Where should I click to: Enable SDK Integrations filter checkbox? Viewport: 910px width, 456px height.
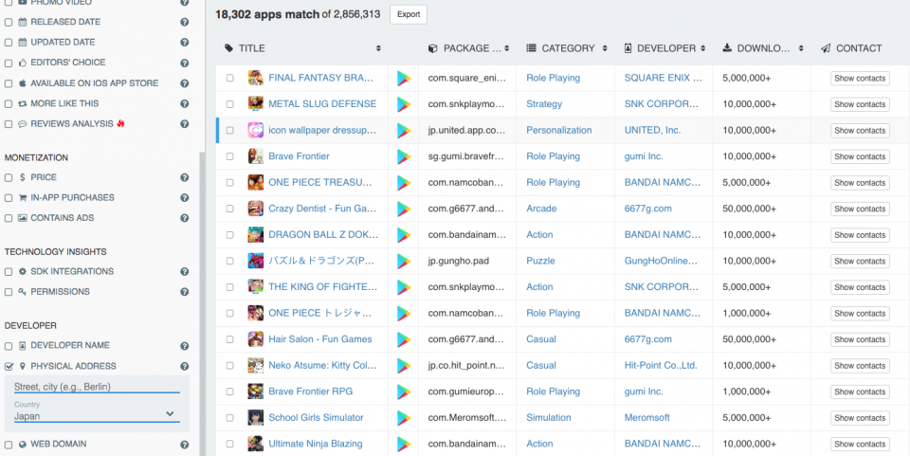[9, 271]
